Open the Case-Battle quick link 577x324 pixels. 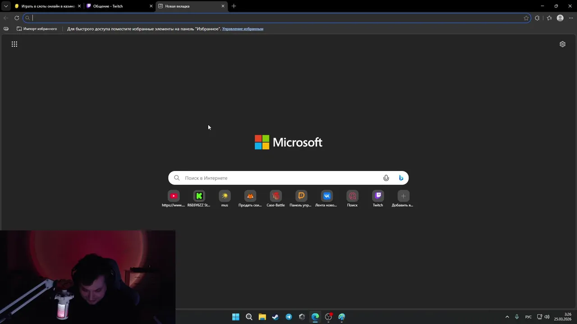click(x=275, y=198)
